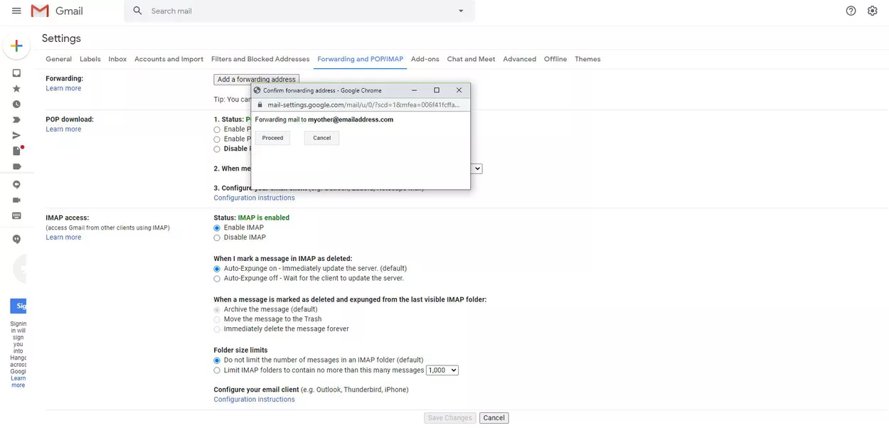Open the Inbox icon in sidebar
This screenshot has height=428, width=889.
[x=16, y=73]
